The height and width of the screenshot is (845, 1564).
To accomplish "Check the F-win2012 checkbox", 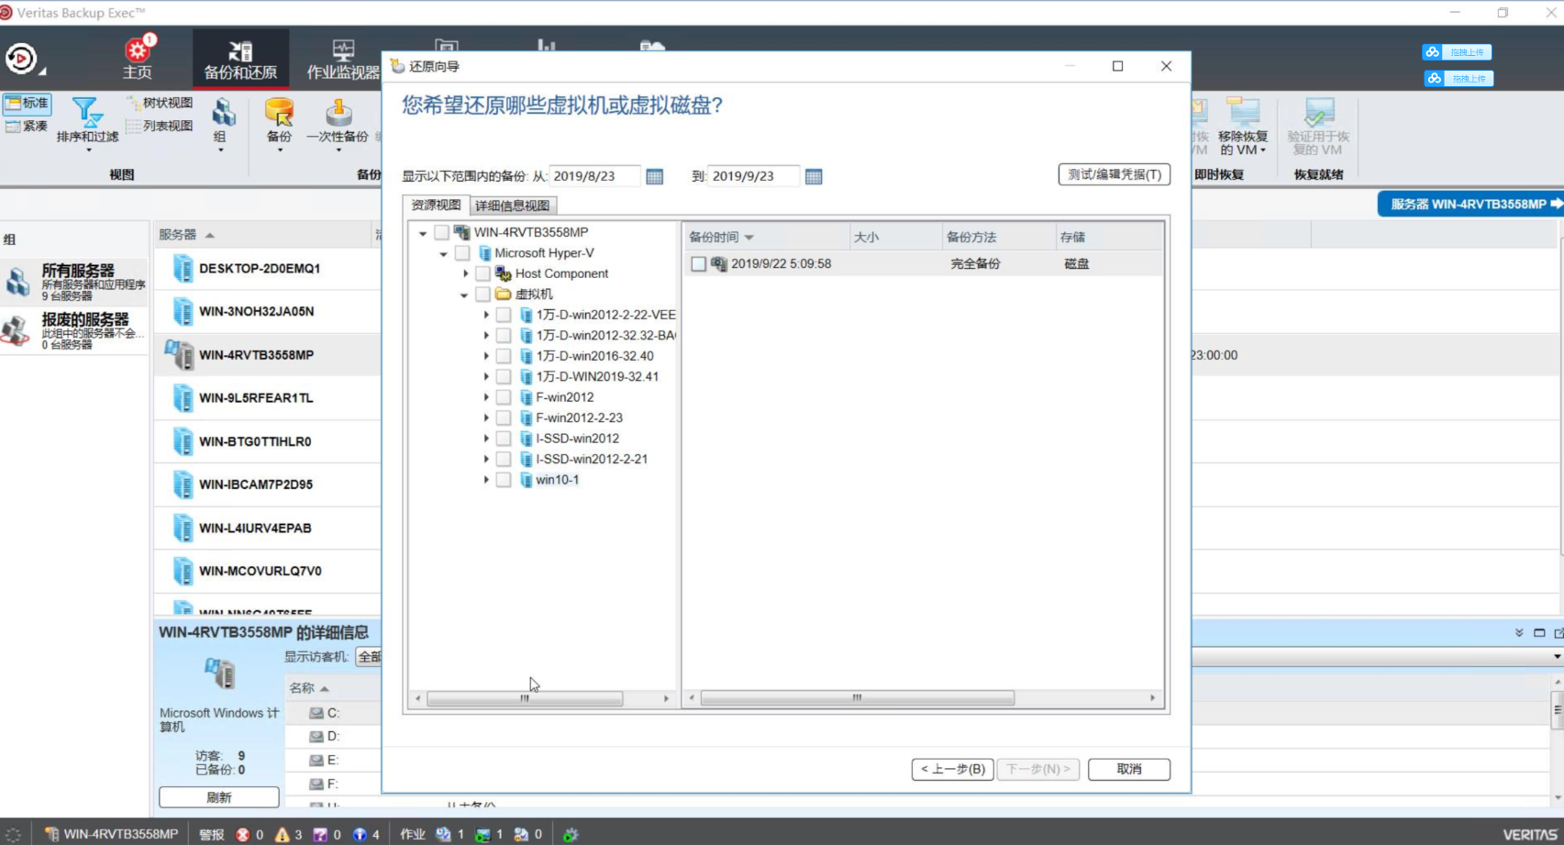I will pos(504,397).
